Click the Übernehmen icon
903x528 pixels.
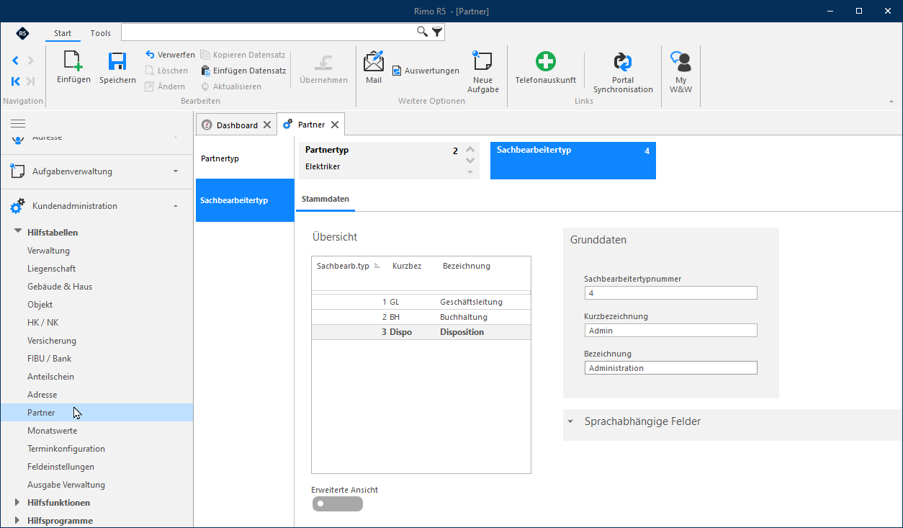point(323,62)
